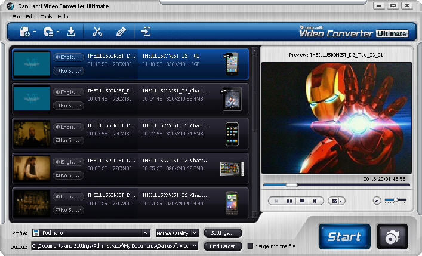The width and height of the screenshot is (422, 256).
Task: Select the thumbnail of the 00:03:59 clip
Action: (32, 203)
